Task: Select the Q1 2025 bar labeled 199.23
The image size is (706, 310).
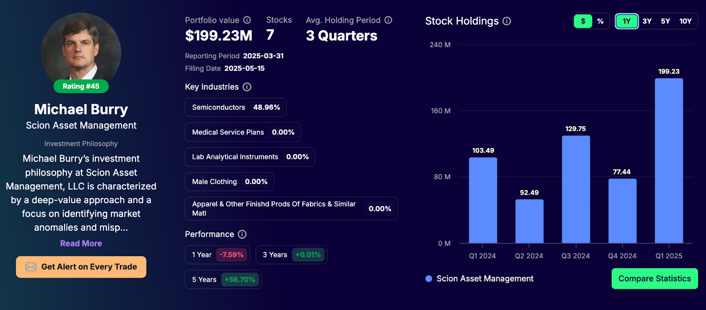Action: (669, 161)
